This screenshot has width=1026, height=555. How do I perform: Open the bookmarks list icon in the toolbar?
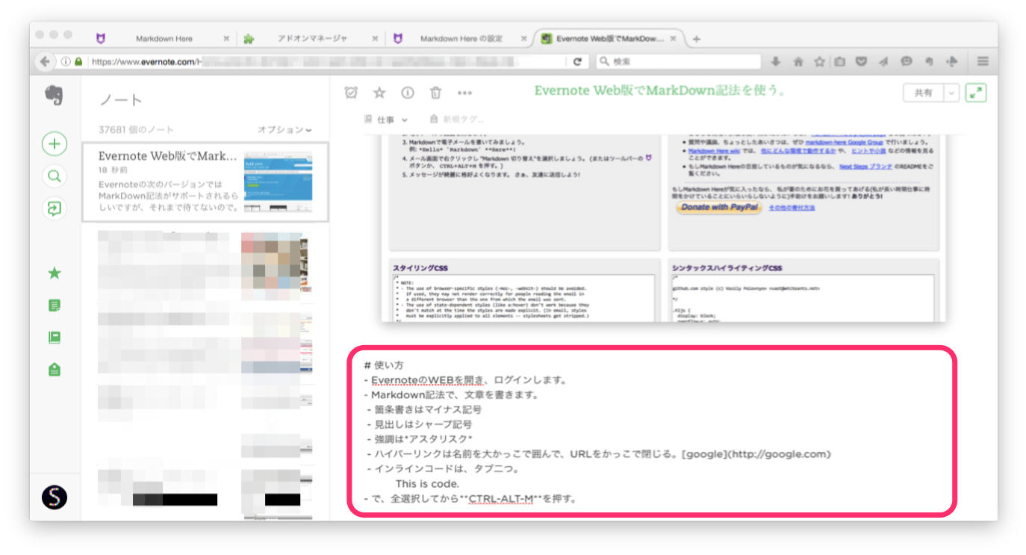[x=840, y=62]
